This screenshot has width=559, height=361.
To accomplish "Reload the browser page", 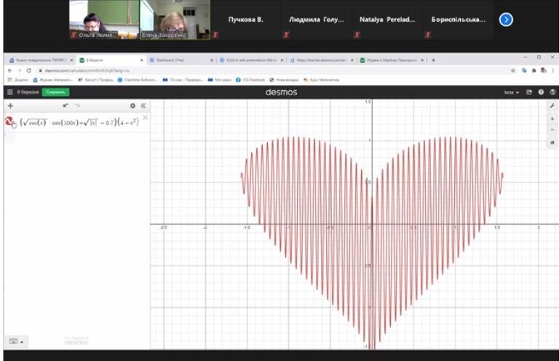I will coord(29,71).
